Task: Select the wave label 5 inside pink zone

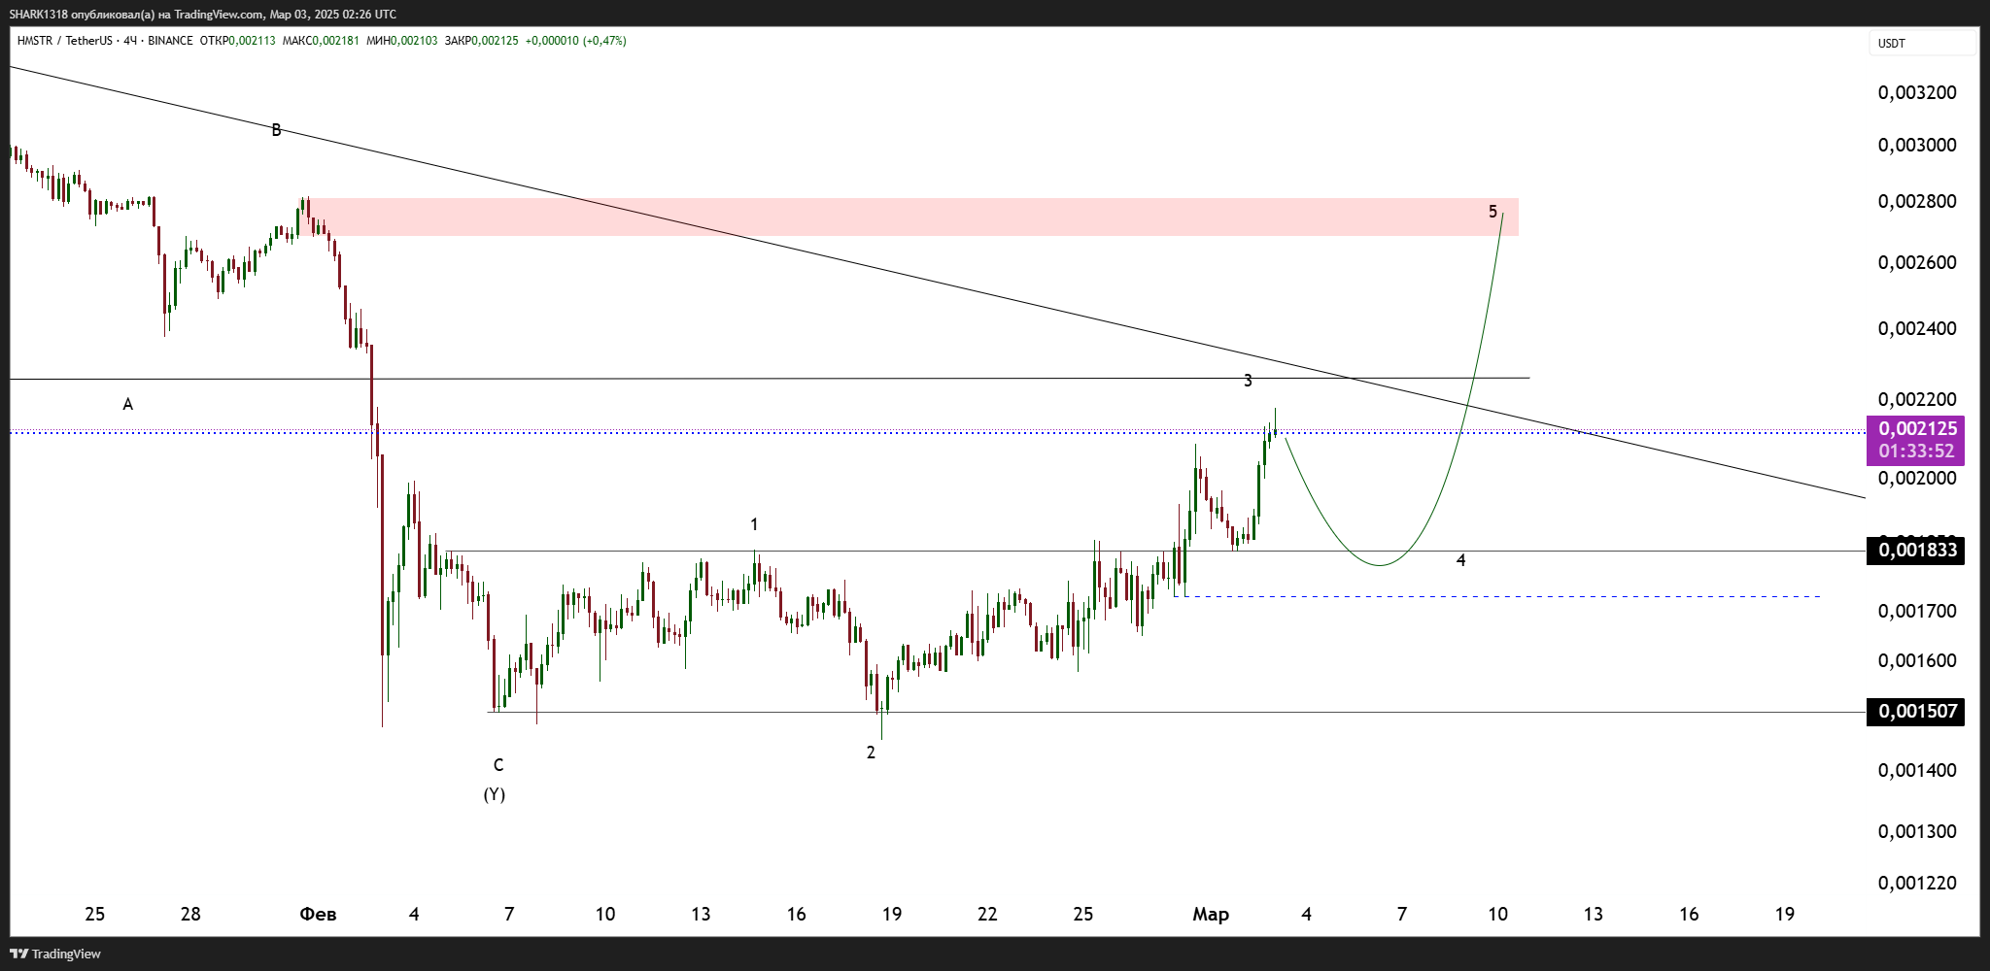Action: click(x=1492, y=212)
